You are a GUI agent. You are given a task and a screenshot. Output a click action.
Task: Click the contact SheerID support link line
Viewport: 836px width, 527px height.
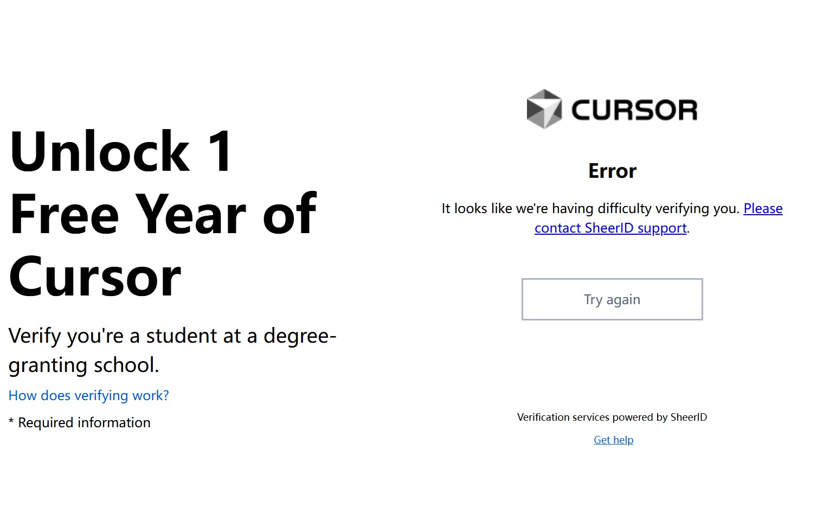[610, 228]
